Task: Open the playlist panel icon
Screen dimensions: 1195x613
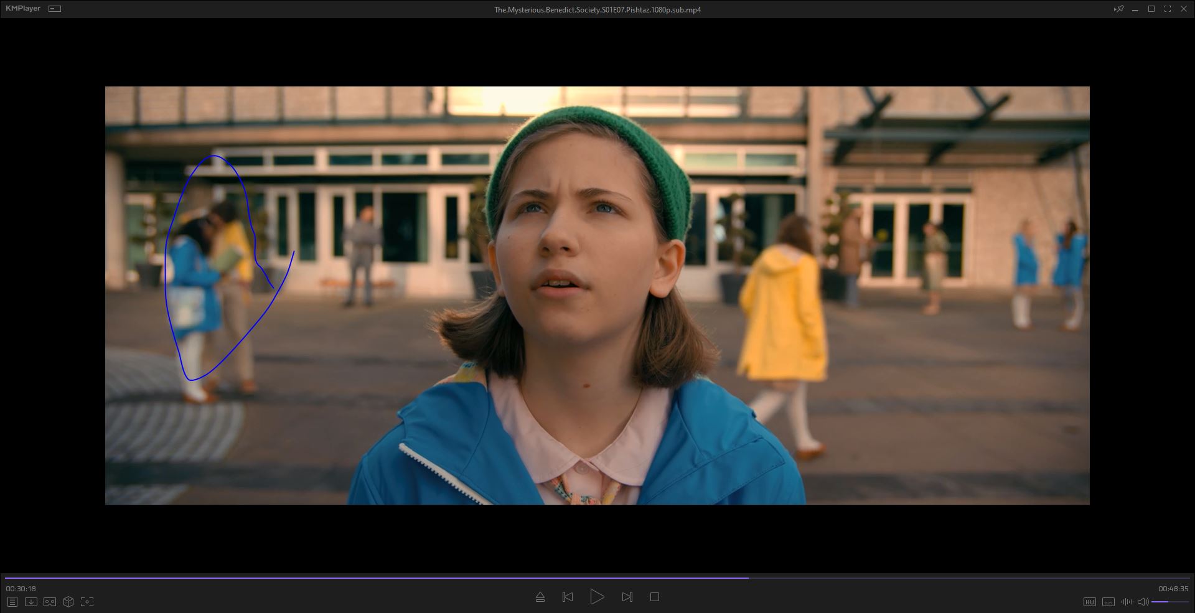Action: (x=12, y=602)
